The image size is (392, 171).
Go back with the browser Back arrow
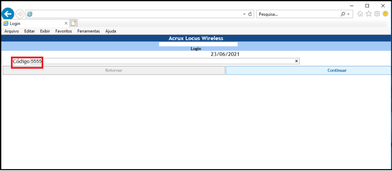(x=8, y=14)
